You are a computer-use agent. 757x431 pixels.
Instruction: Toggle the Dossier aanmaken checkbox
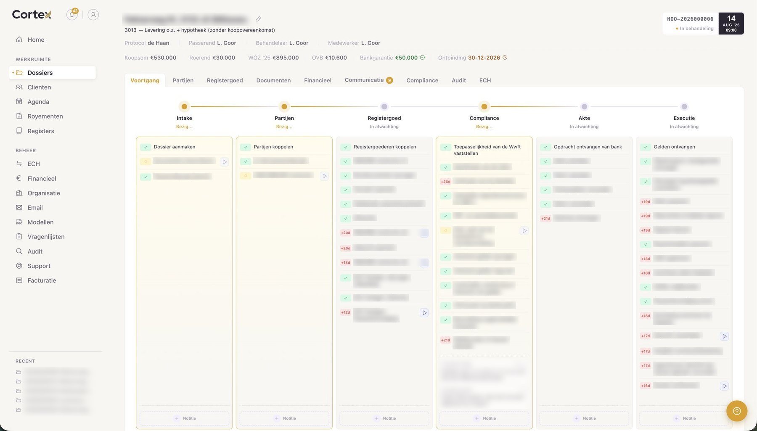pos(146,147)
